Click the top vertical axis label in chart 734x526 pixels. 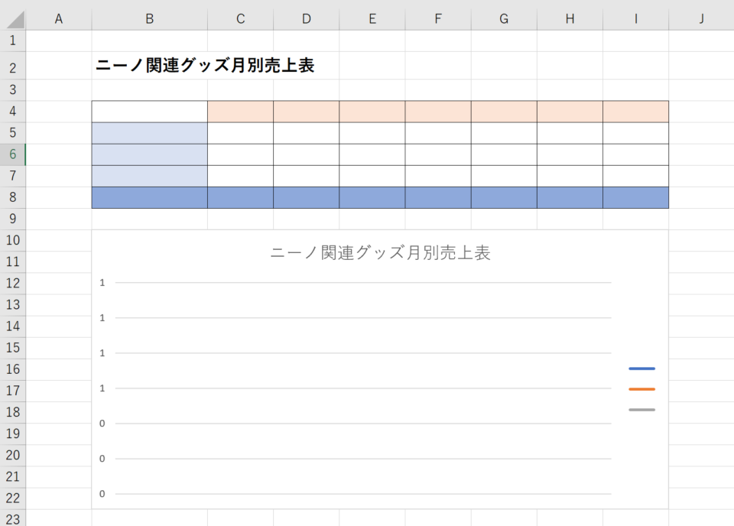pyautogui.click(x=102, y=283)
